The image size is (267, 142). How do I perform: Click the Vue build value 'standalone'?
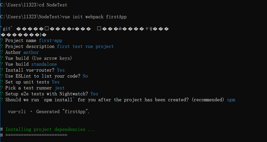click(x=44, y=64)
